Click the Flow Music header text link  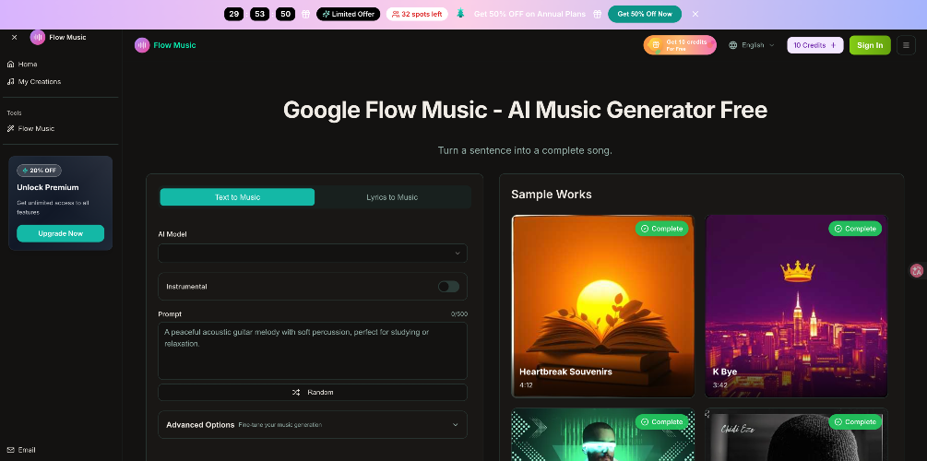(174, 45)
